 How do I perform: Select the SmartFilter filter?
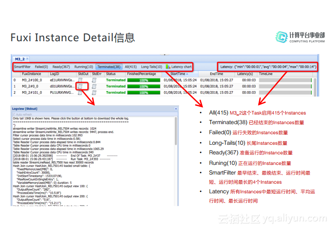[x=22, y=67]
